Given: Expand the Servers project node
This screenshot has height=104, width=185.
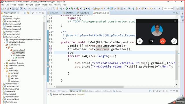Looking at the screenshot, I should [2, 16].
